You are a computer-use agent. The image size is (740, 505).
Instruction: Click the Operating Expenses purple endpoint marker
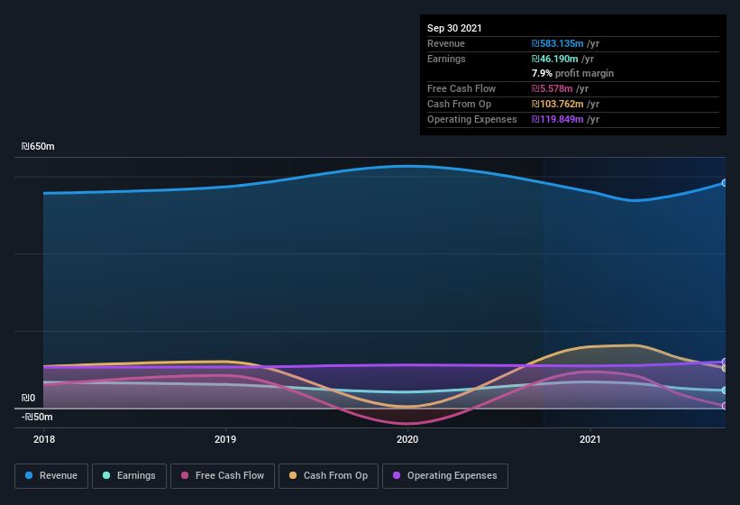[725, 362]
